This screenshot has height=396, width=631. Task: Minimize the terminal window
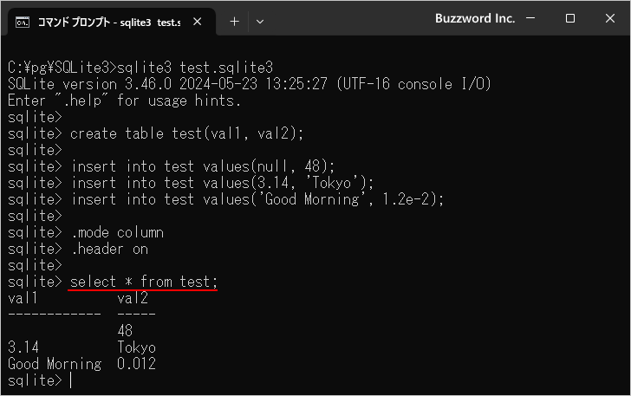[x=530, y=18]
